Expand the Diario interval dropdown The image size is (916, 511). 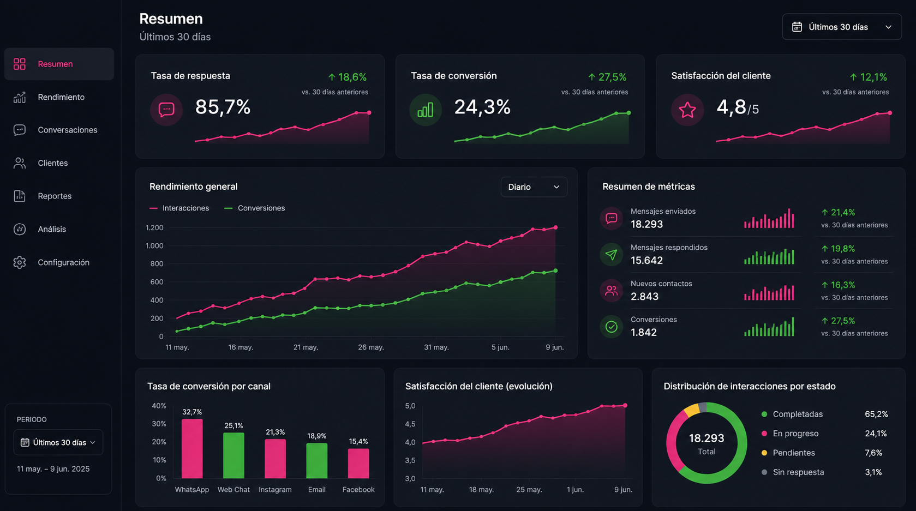click(534, 187)
